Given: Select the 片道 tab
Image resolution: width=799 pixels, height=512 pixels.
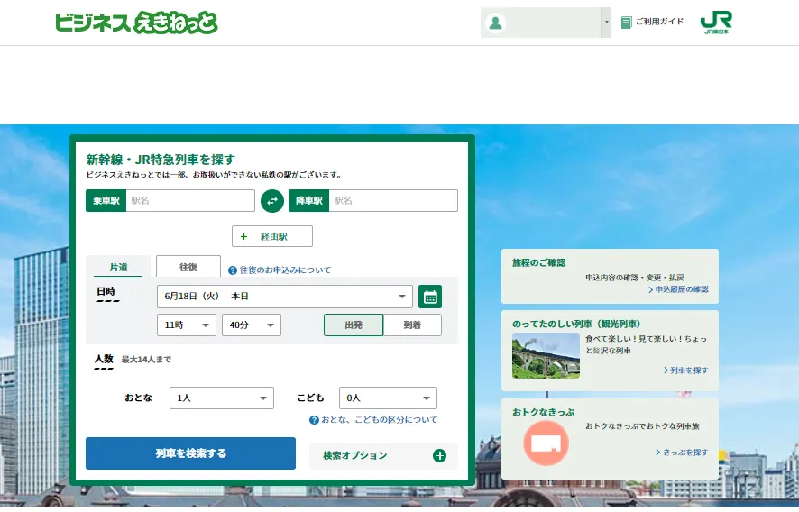Looking at the screenshot, I should (x=119, y=267).
